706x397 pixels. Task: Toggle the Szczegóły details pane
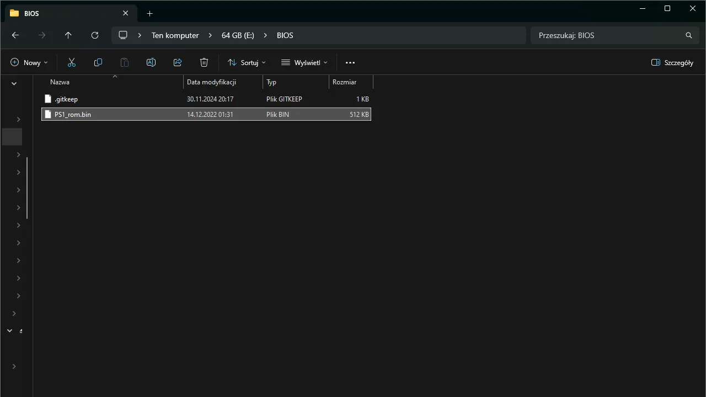tap(672, 62)
